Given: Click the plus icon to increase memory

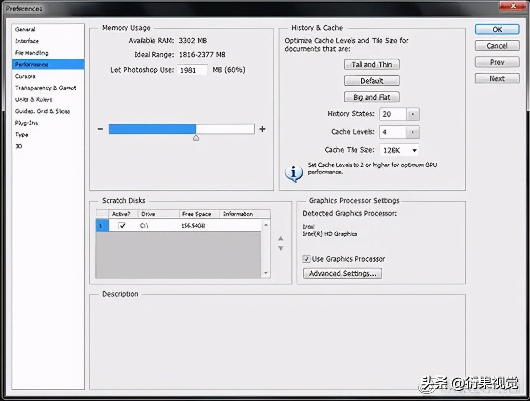Looking at the screenshot, I should [x=262, y=129].
